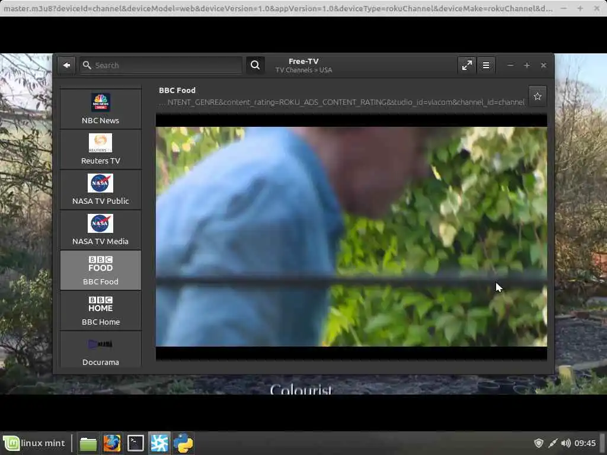Screen dimensions: 607x455
Task: Select the NBC News channel
Action: [101, 109]
